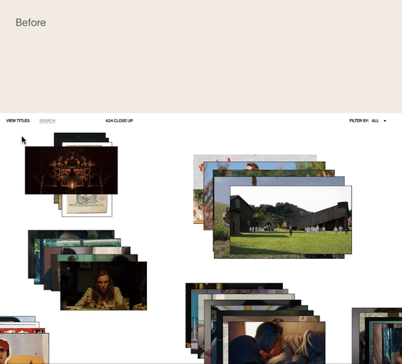Viewport: 402px width, 364px height.
Task: Open the dark glowing treehouse image
Action: [x=71, y=170]
